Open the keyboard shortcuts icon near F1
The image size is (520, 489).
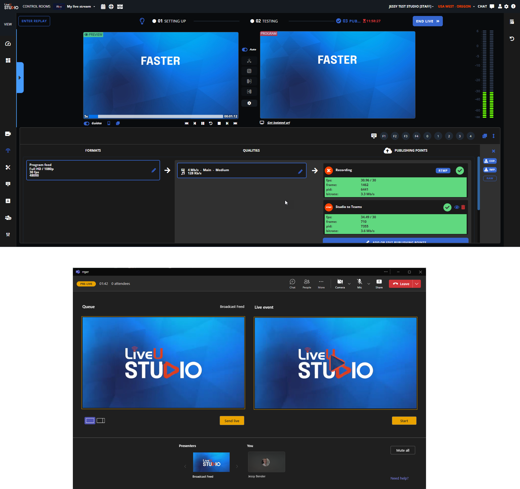click(x=374, y=136)
